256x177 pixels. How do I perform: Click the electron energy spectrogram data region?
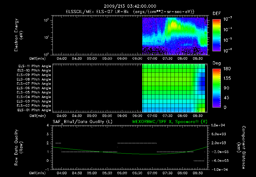click(175, 36)
